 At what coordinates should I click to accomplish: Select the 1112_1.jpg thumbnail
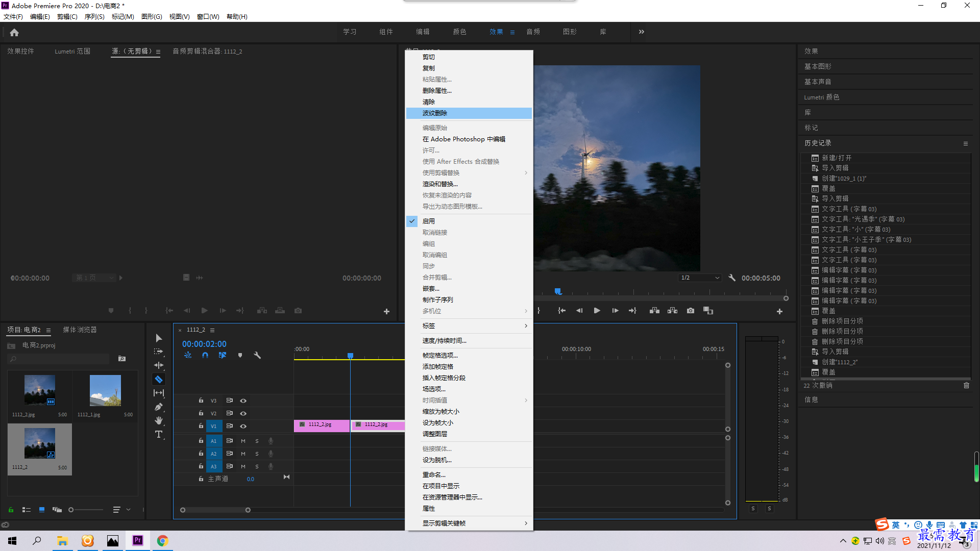pos(105,390)
